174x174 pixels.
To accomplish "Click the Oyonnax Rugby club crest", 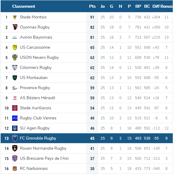I will pyautogui.click(x=15, y=27).
